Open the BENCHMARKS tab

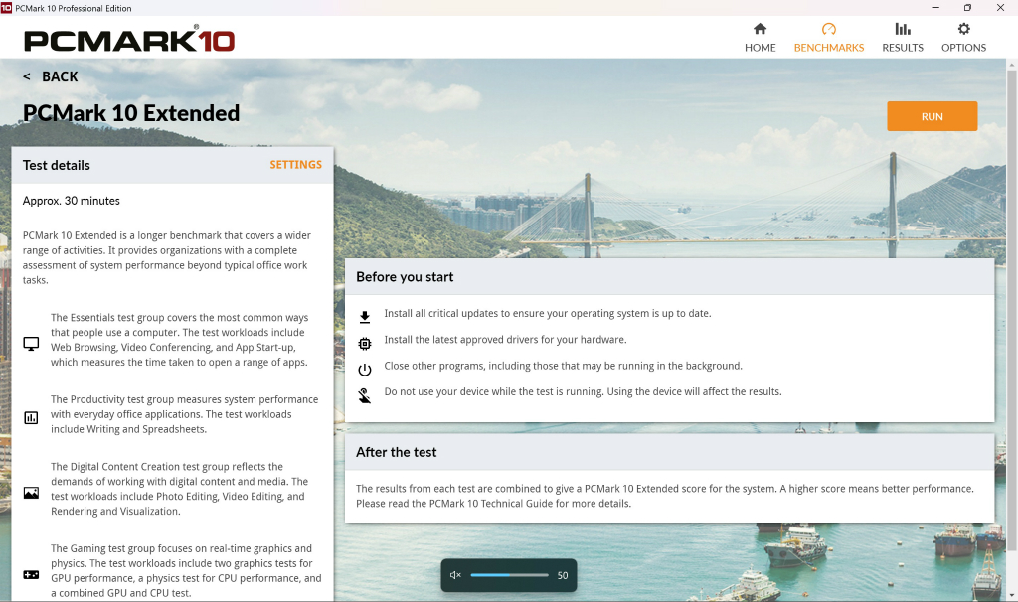tap(828, 38)
